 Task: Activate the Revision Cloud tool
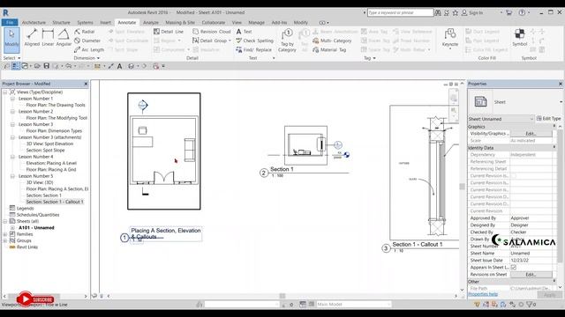tap(211, 32)
